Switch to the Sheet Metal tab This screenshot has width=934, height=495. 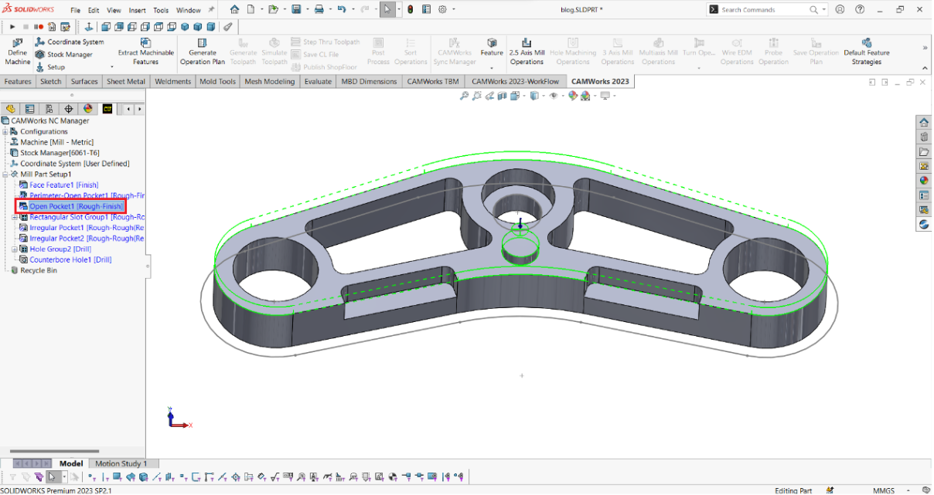(x=125, y=81)
